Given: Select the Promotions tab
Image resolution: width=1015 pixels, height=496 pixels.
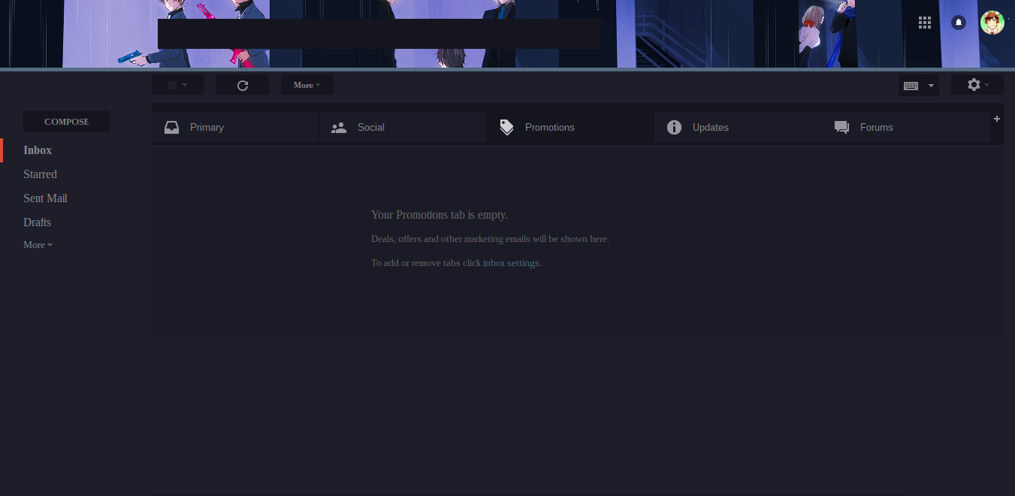Looking at the screenshot, I should 570,127.
